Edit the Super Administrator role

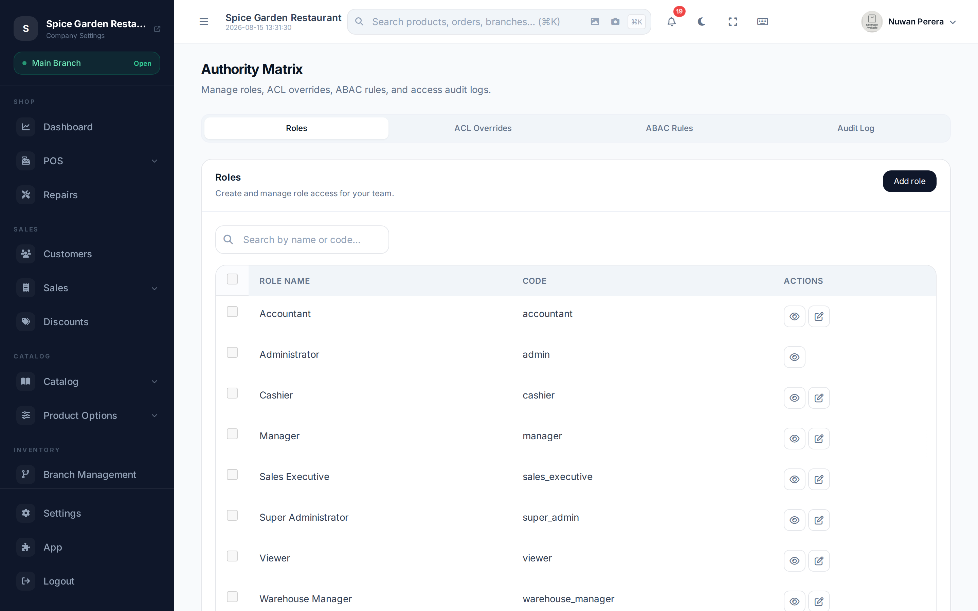point(819,520)
